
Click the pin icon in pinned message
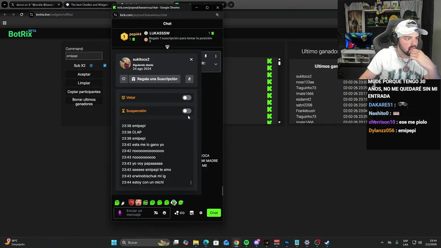pos(206,56)
